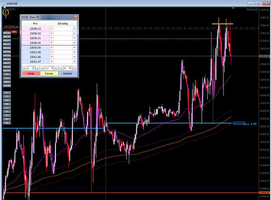Click blue buy arrow at price 22056.02
This screenshot has width=271, height=200.
click(74, 33)
